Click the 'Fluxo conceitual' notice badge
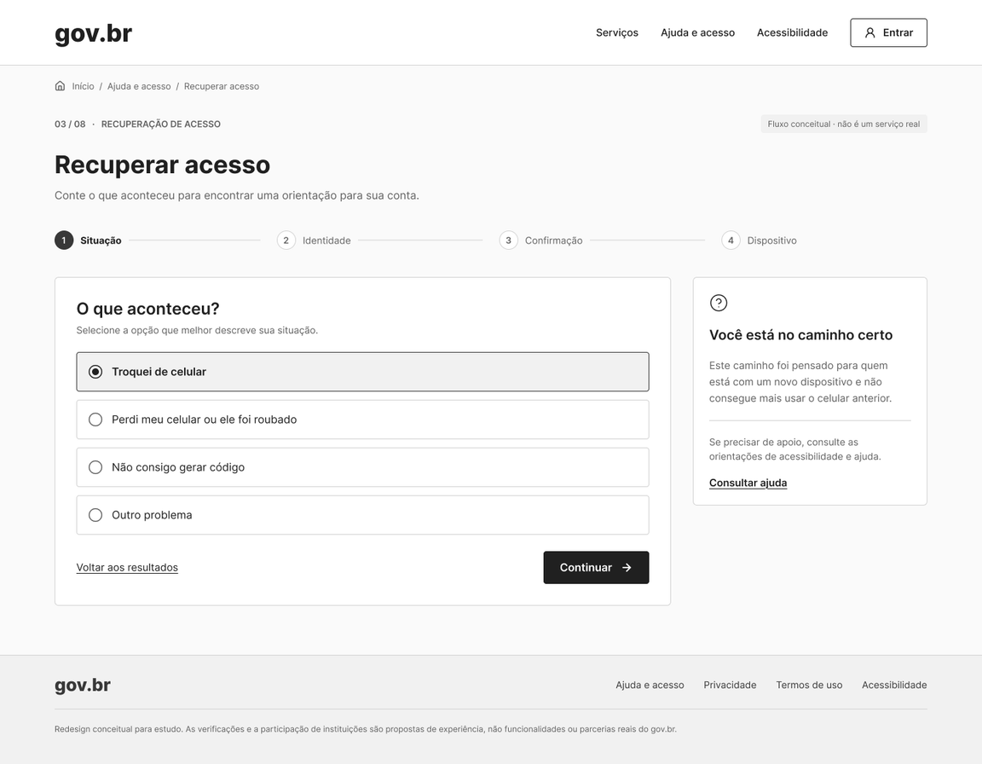Screen dimensions: 982x764 (x=844, y=124)
